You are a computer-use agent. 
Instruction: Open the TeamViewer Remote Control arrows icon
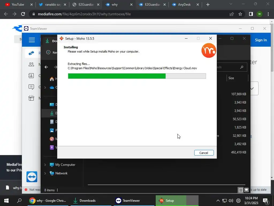31,53
